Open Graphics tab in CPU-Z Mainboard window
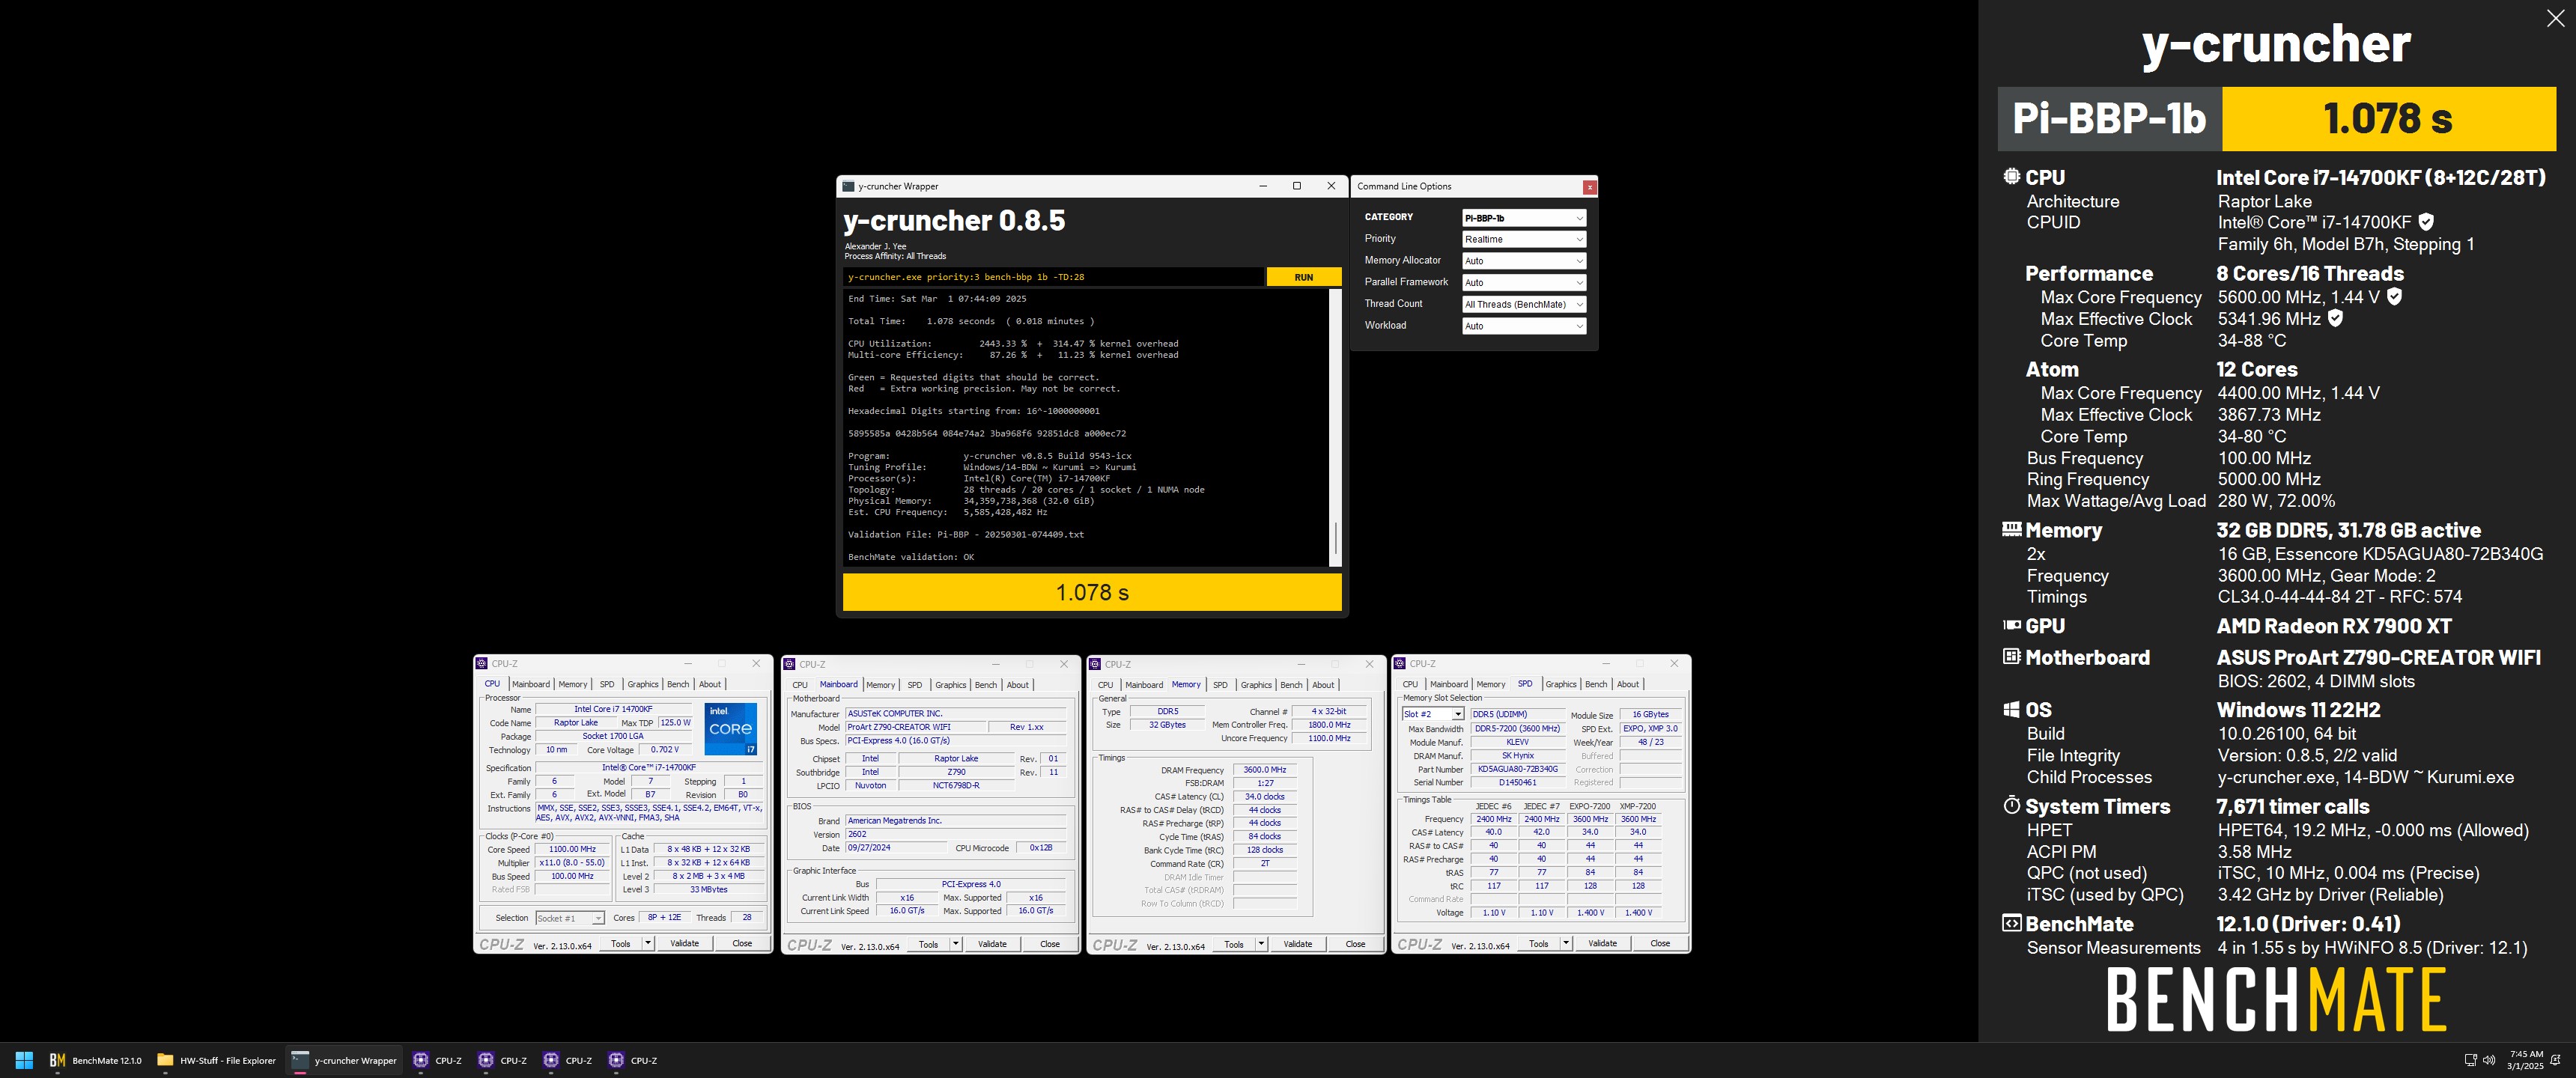Screen dimensions: 2576x1078 coord(950,685)
